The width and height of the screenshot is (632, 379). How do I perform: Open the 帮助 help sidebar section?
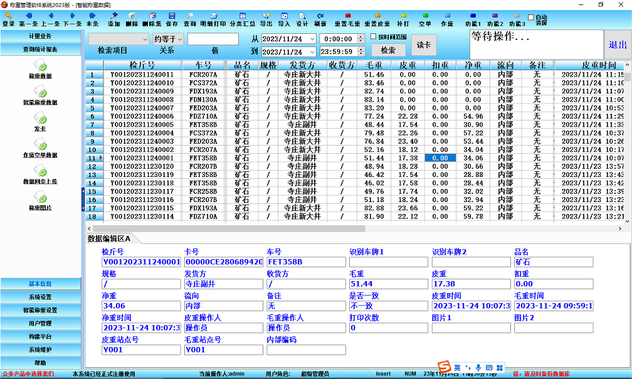tap(40, 363)
